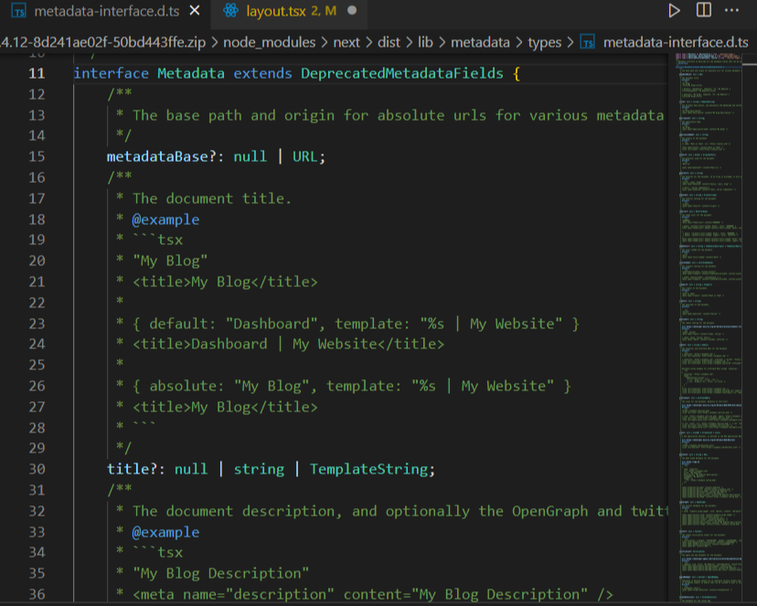Click line number 11 in the gutter
757x606 pixels.
point(37,73)
